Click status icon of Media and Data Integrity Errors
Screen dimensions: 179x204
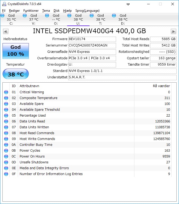click(6, 168)
